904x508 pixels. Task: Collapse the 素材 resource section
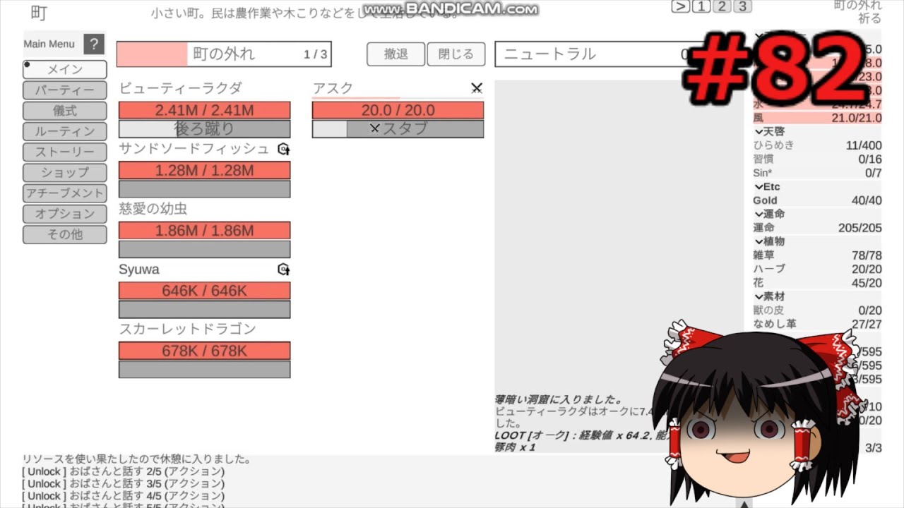click(x=769, y=296)
